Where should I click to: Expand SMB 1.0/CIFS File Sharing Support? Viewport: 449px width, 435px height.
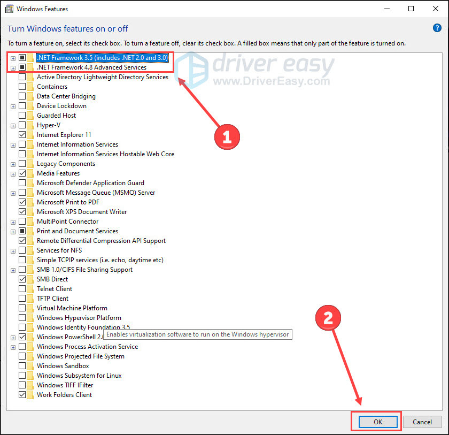click(x=13, y=271)
